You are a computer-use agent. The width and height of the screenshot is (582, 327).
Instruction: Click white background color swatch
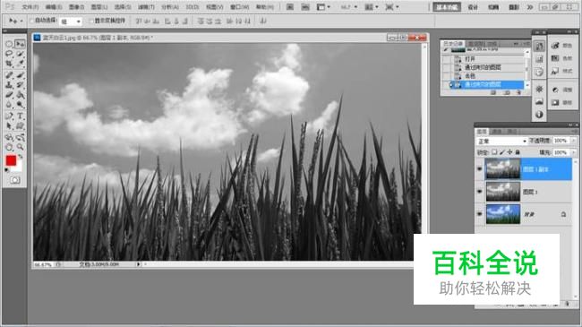pyautogui.click(x=18, y=168)
